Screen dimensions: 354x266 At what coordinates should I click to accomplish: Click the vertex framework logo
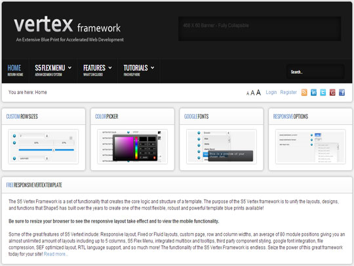[67, 24]
